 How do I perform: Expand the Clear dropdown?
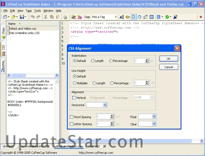click(x=154, y=124)
